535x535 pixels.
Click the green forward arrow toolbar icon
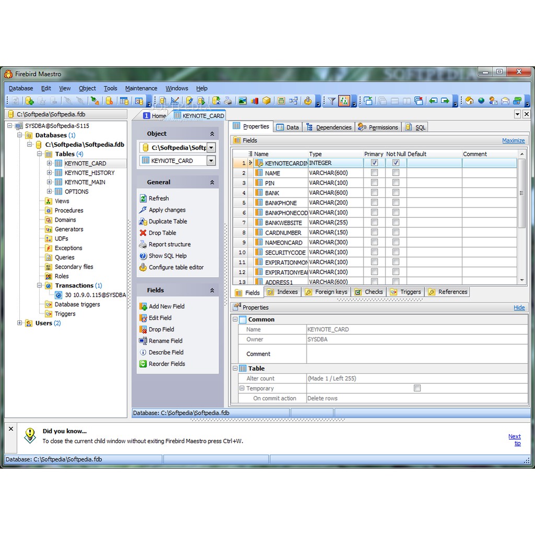pos(445,101)
